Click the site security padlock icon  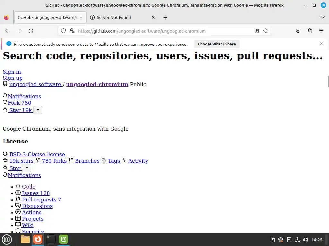click(x=72, y=31)
